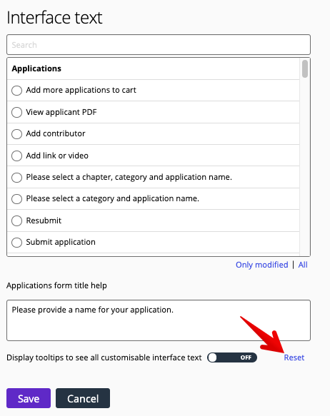Choose the 'Resubmit' radio button
330x416 pixels.
click(x=16, y=220)
